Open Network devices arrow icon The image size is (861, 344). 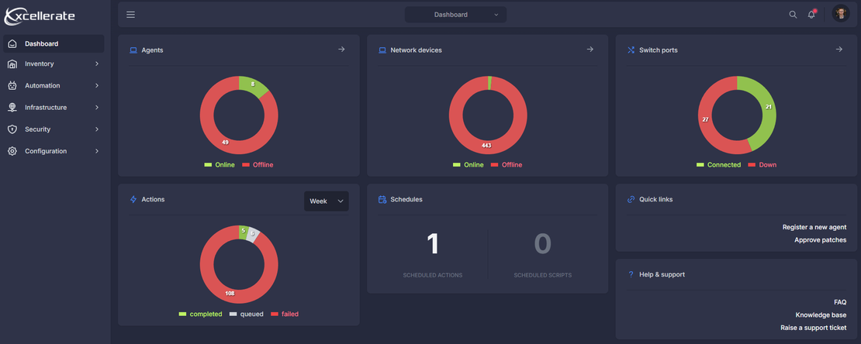pyautogui.click(x=590, y=50)
